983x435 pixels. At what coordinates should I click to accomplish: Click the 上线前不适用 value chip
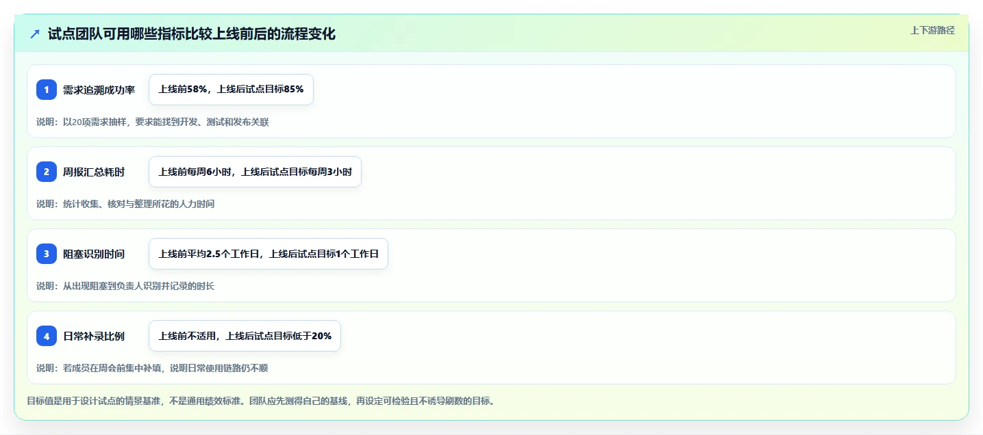pos(245,336)
